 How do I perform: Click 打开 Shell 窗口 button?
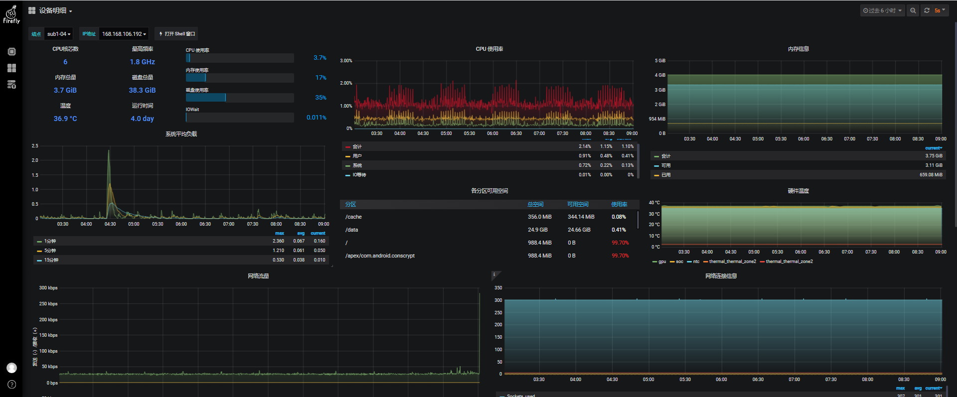click(x=176, y=34)
